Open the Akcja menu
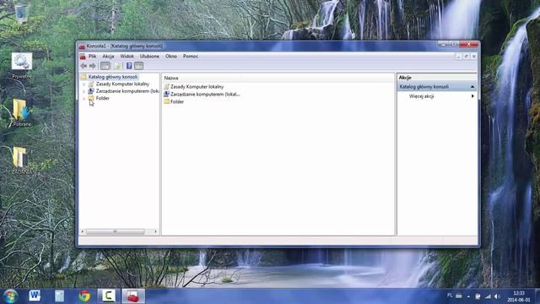Viewport: 540px width, 304px height. [108, 57]
